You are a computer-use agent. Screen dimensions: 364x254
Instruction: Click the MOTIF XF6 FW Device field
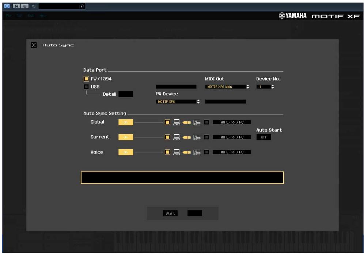(x=176, y=102)
